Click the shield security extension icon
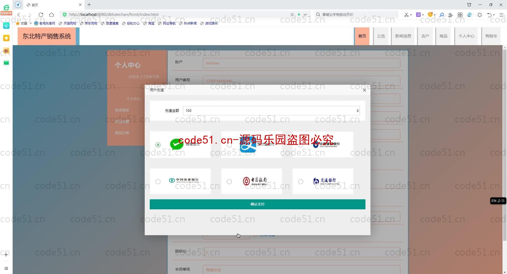The image size is (507, 274). [430, 15]
